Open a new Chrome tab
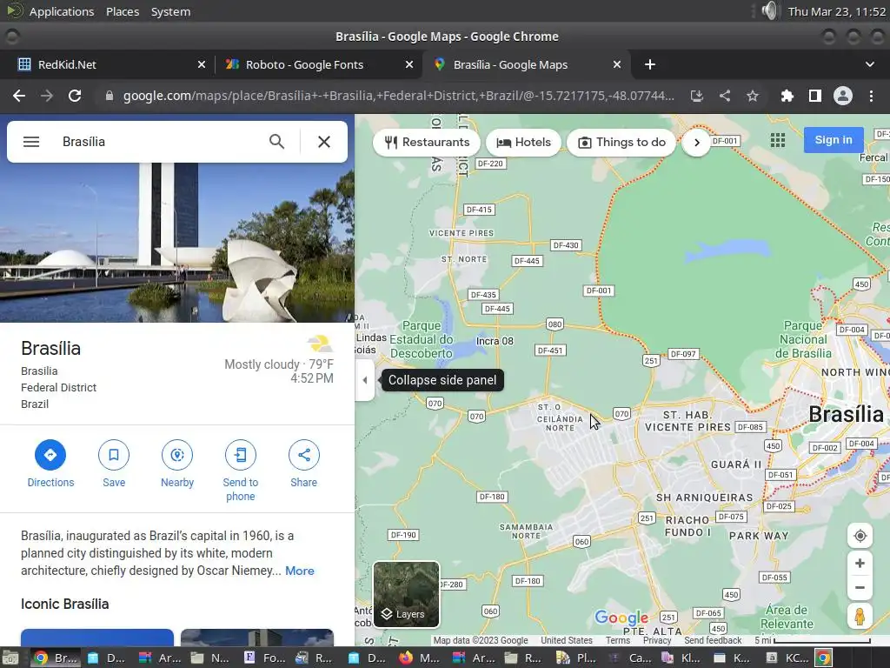Viewport: 890px width, 668px height. [650, 64]
